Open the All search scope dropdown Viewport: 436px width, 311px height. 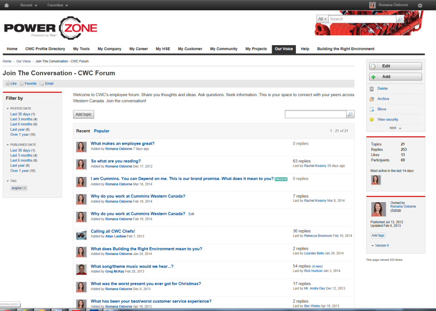(322, 19)
